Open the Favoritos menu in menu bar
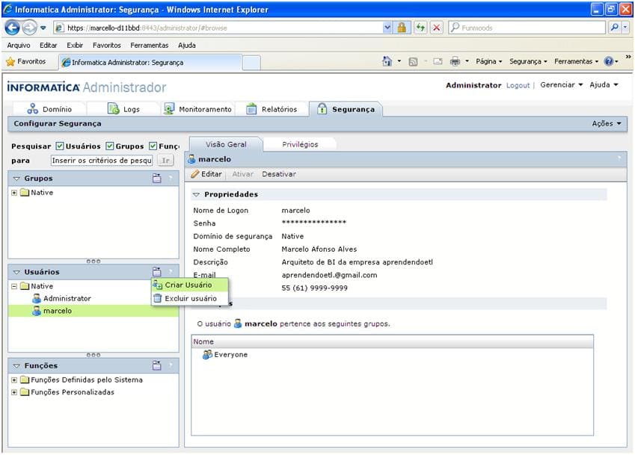 107,46
